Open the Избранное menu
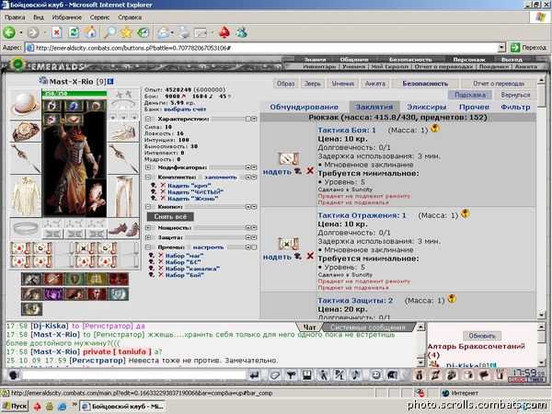This screenshot has height=414, width=552. pos(67,17)
